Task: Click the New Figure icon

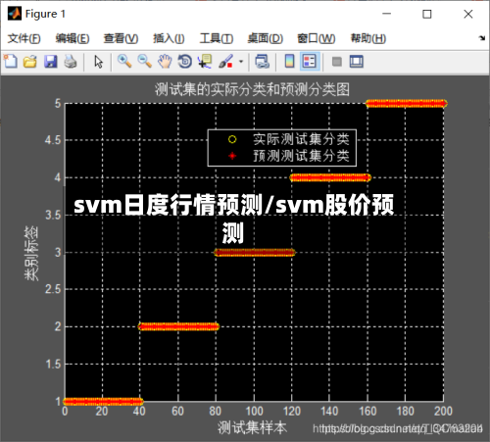Action: click(11, 62)
